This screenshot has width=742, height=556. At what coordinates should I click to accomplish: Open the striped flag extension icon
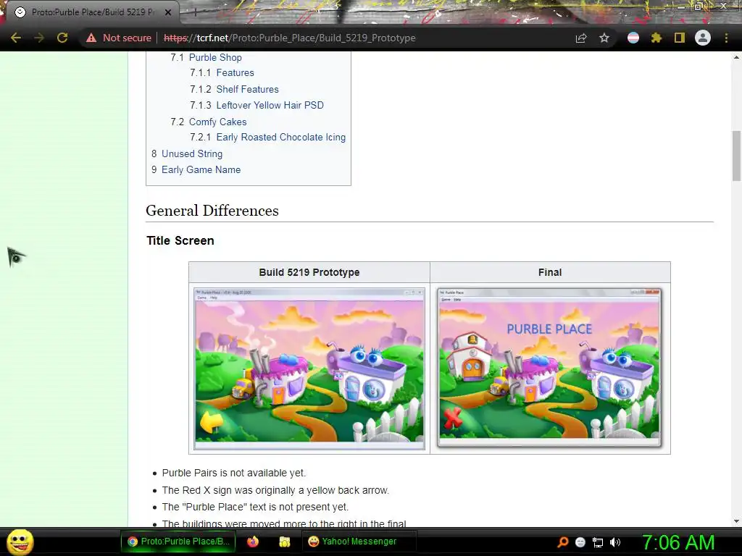[633, 38]
